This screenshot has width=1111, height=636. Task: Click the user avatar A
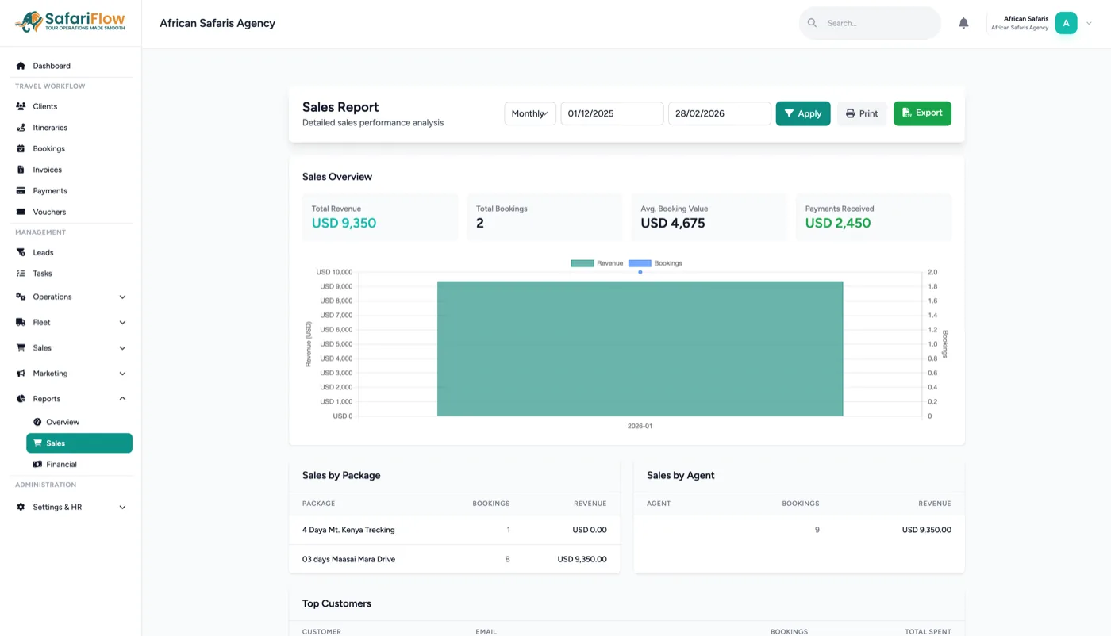click(x=1066, y=23)
